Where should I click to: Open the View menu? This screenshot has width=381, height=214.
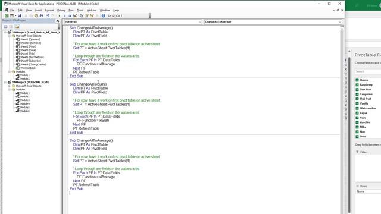29,10
